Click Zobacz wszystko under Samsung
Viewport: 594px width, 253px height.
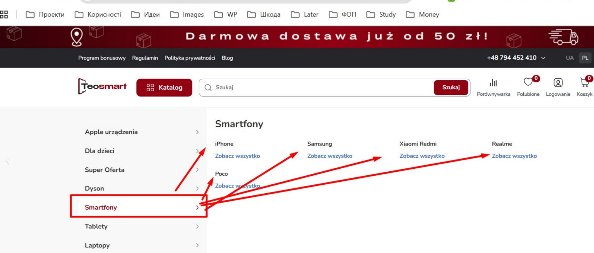click(330, 156)
